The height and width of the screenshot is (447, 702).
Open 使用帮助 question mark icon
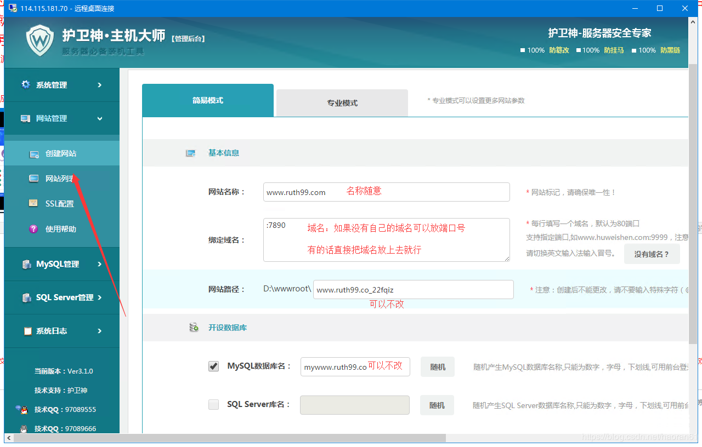tap(34, 229)
